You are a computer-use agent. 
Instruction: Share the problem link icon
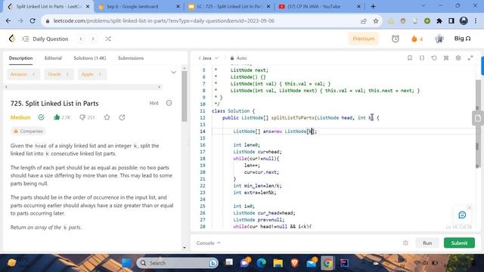[x=122, y=117]
